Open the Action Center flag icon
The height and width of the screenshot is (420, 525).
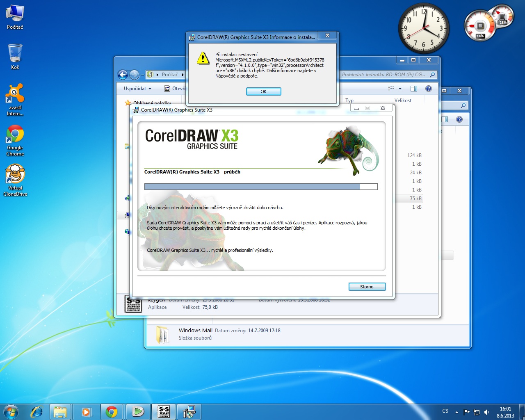click(466, 412)
